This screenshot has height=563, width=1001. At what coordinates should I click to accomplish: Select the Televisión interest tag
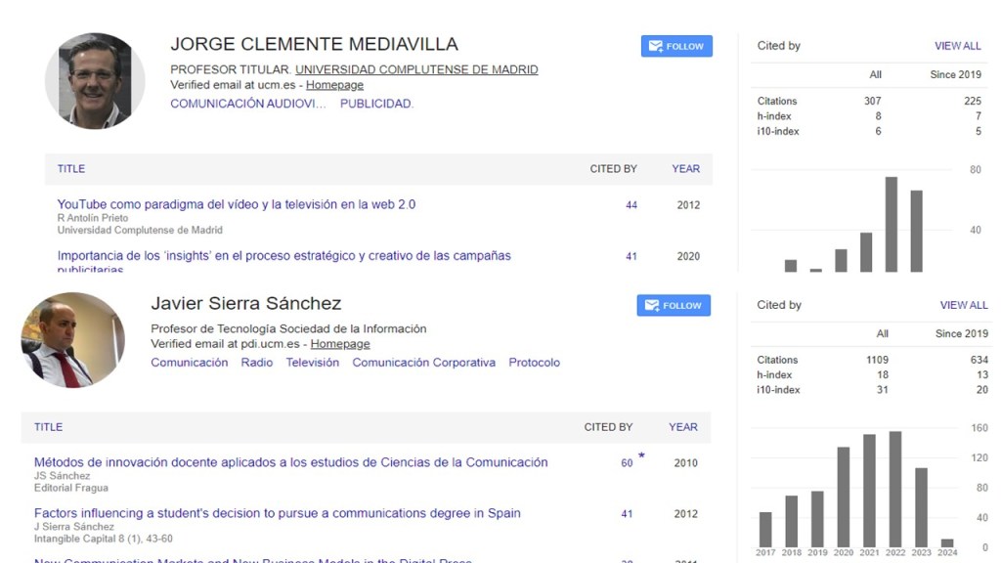click(312, 363)
